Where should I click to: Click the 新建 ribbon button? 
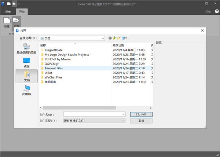[x=7, y=22]
